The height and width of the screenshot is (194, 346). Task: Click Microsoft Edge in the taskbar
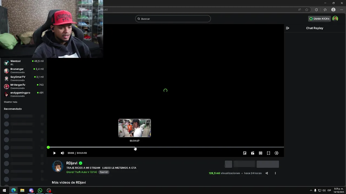click(x=13, y=190)
